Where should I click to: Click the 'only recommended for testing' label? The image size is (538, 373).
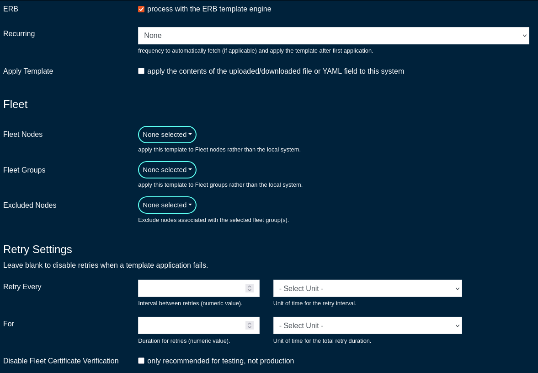(220, 361)
